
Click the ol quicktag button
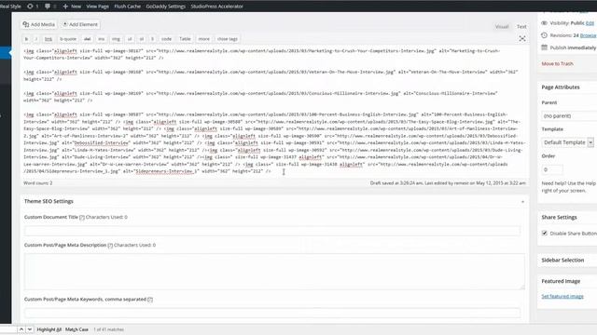tap(141, 39)
